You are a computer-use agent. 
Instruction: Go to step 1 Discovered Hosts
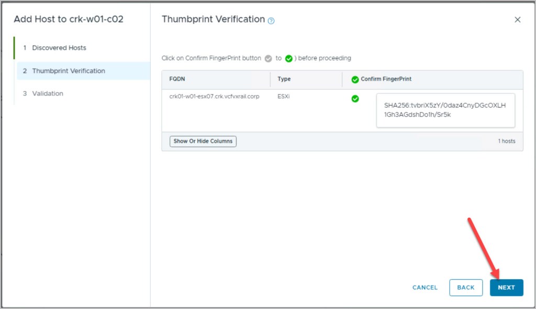tap(59, 48)
